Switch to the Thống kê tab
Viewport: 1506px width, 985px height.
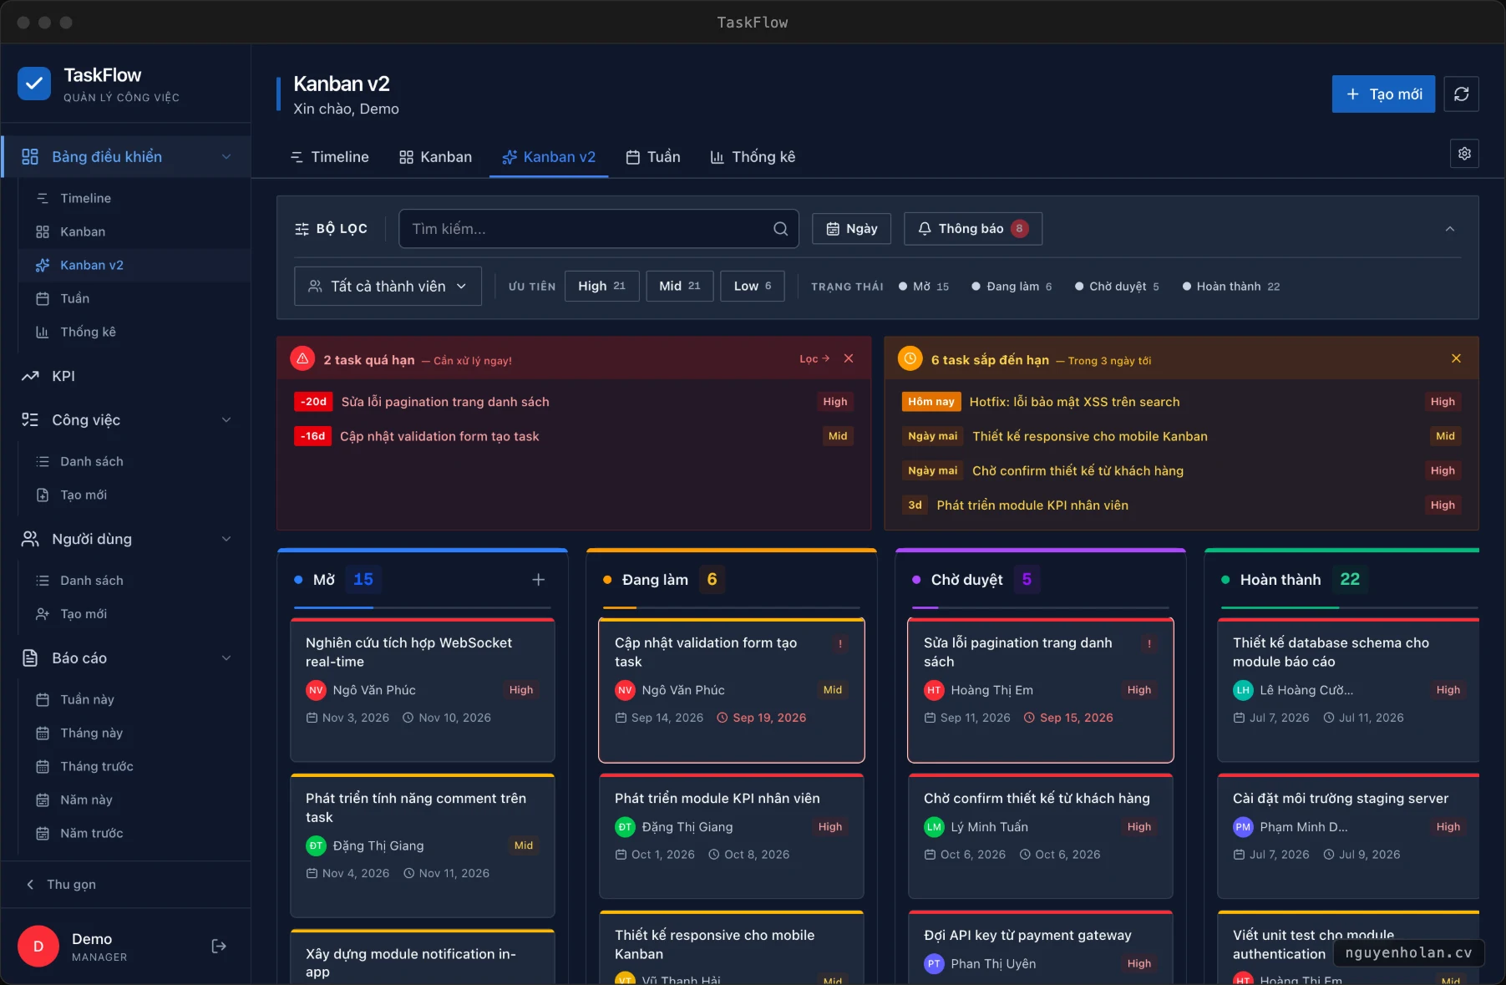pos(753,157)
